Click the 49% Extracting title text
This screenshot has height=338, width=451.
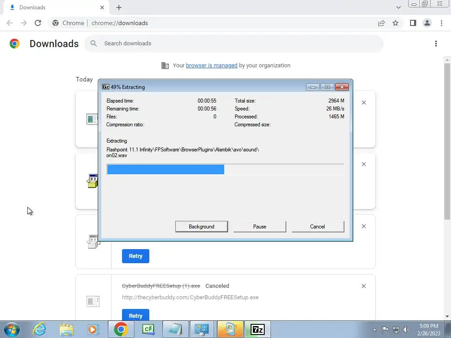[x=127, y=87]
